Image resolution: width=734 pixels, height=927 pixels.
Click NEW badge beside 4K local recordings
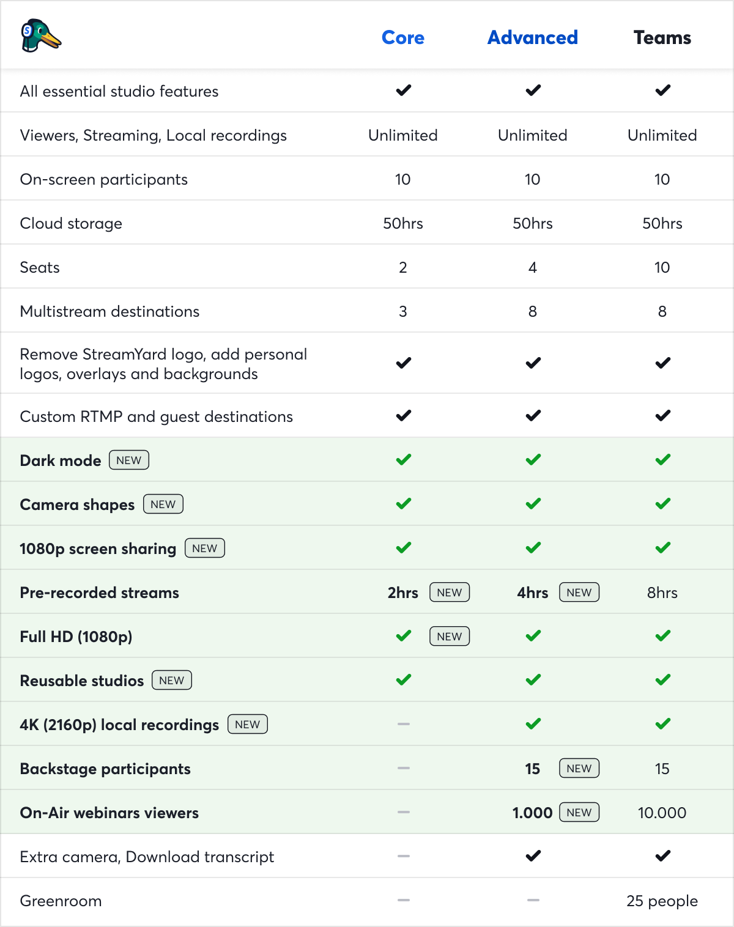tap(248, 725)
